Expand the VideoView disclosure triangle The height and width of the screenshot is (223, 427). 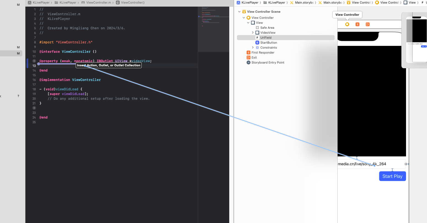[x=253, y=33]
